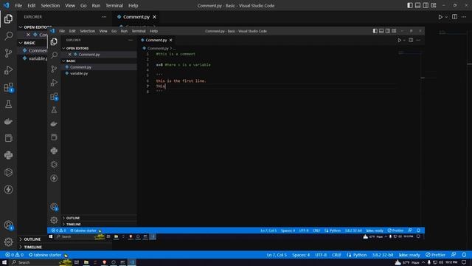Image resolution: width=472 pixels, height=266 pixels.
Task: Click UTF-8 encoding in outer status bar
Action: (321, 255)
